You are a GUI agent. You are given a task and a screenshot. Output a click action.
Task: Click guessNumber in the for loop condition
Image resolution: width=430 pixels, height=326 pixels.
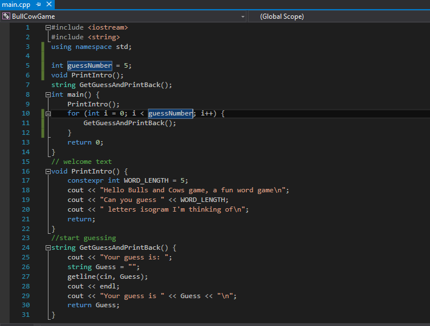[170, 114]
